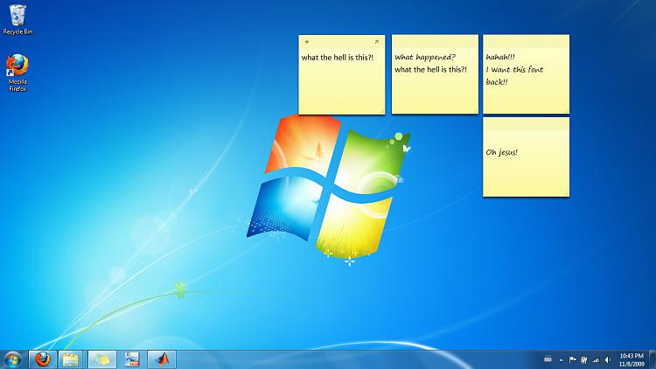Viewport: 656px width, 369px height.
Task: Launch Firefox from the taskbar
Action: pos(42,359)
